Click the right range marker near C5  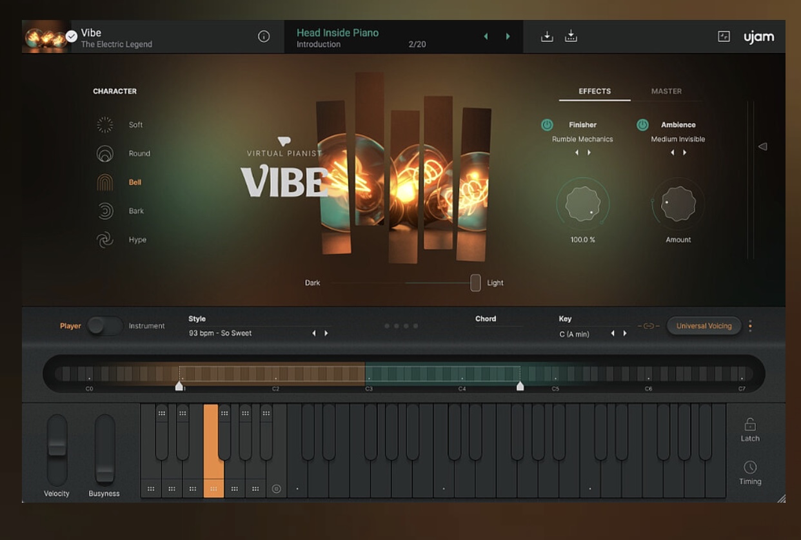pos(520,386)
